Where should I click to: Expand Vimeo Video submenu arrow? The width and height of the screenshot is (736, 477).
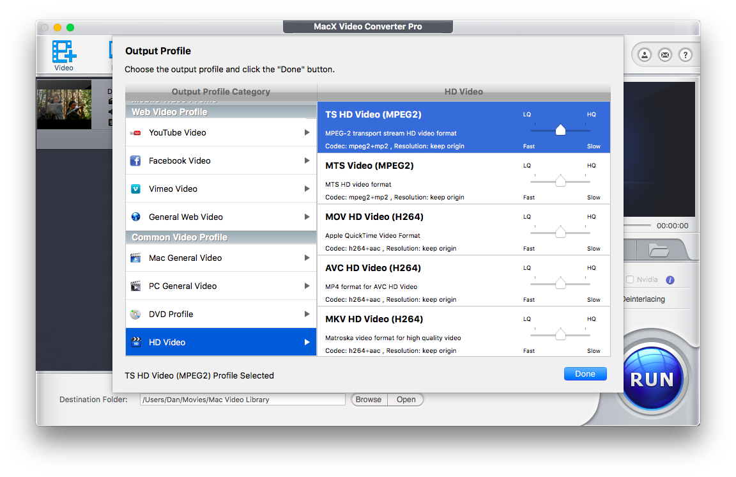[307, 189]
